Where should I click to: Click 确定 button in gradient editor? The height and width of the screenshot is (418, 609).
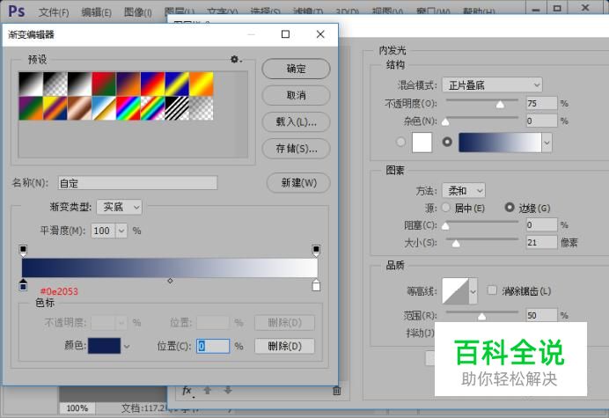(296, 69)
